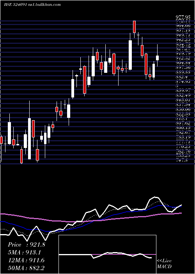Click the 852.49 price axis label

coord(183,96)
